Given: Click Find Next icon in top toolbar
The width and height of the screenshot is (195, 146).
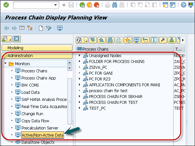Looking at the screenshot, I should (122, 5).
